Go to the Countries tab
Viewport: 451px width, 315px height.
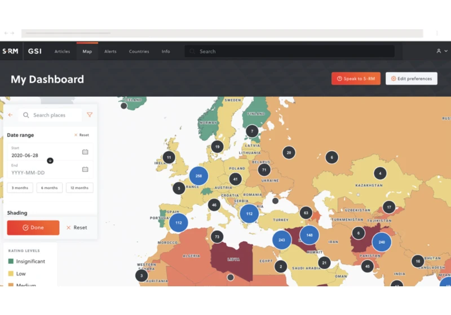pyautogui.click(x=139, y=51)
